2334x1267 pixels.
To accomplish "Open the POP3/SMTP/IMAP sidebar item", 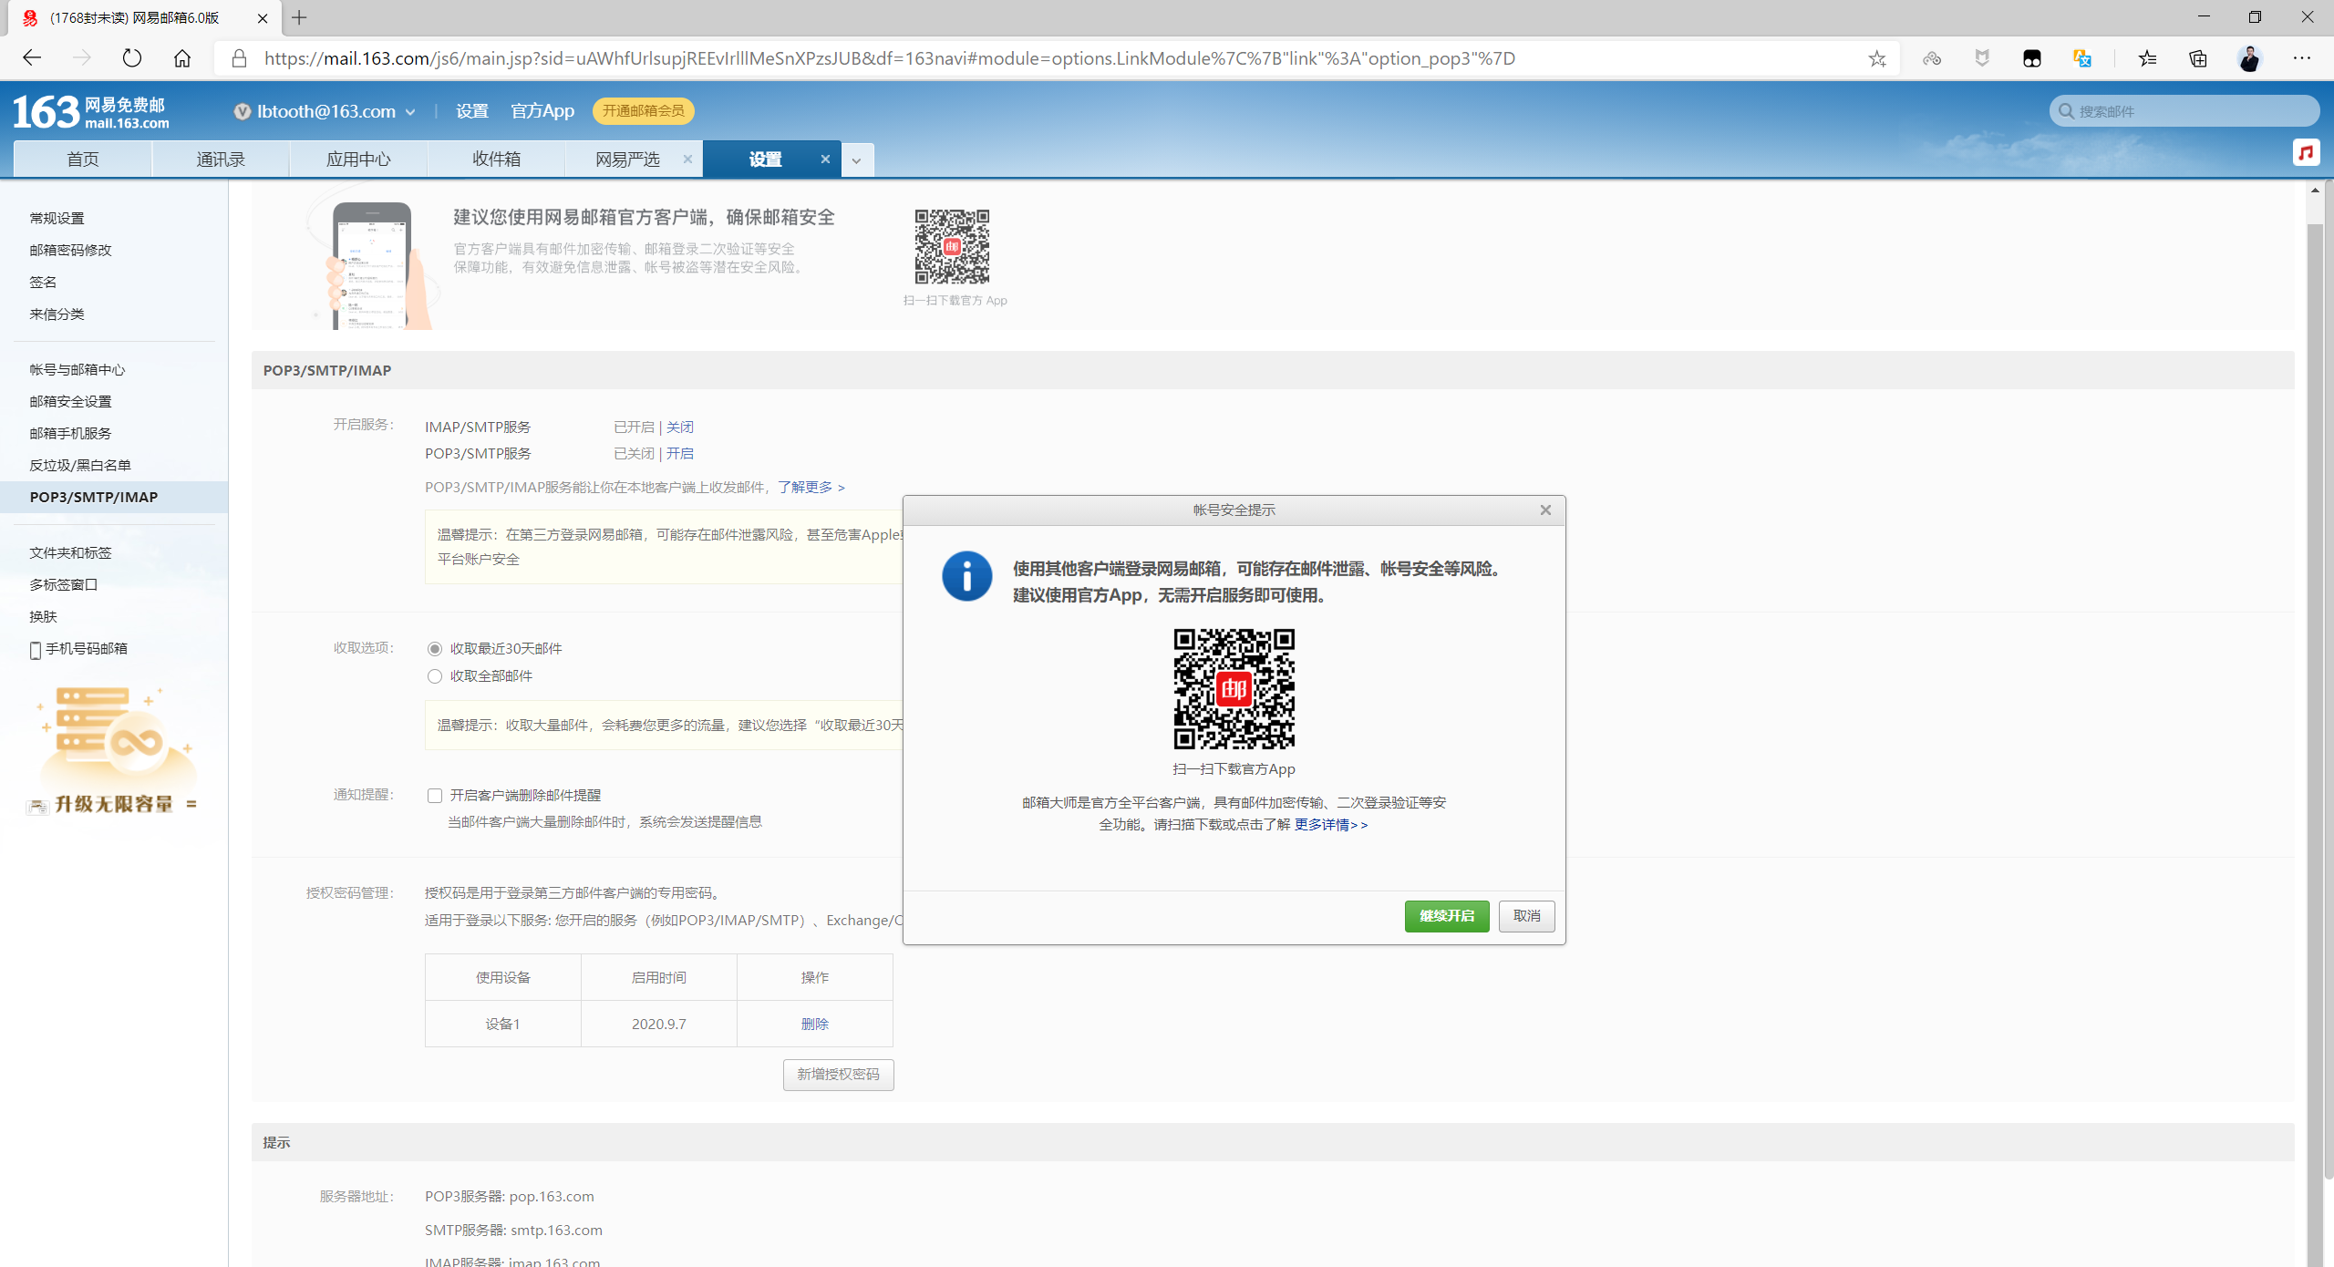I will 93,497.
